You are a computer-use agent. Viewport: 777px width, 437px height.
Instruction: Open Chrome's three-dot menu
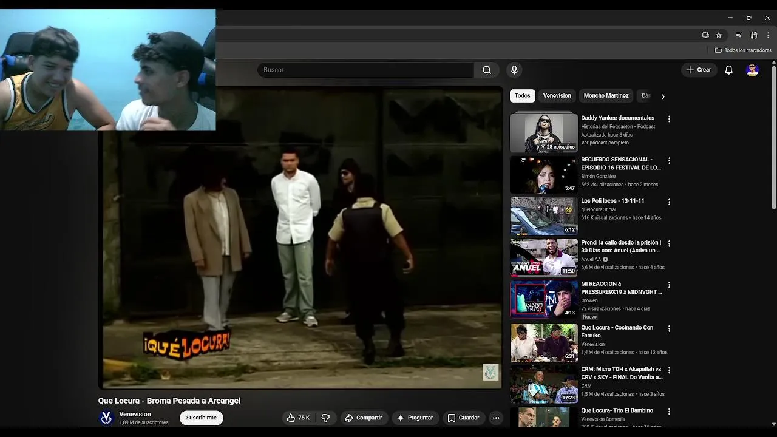pos(767,35)
